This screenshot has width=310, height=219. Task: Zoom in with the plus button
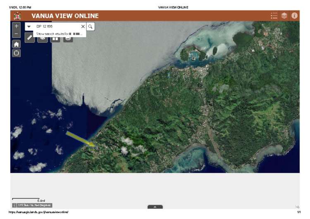click(x=17, y=26)
